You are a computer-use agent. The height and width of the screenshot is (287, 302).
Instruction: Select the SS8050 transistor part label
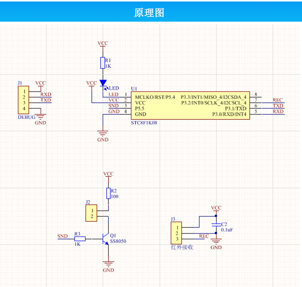118,241
